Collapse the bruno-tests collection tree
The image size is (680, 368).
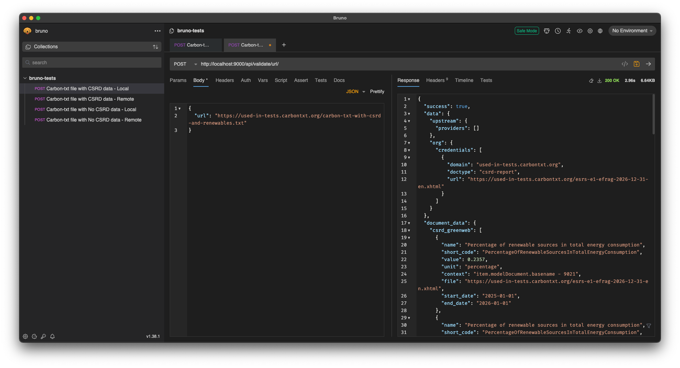click(25, 78)
